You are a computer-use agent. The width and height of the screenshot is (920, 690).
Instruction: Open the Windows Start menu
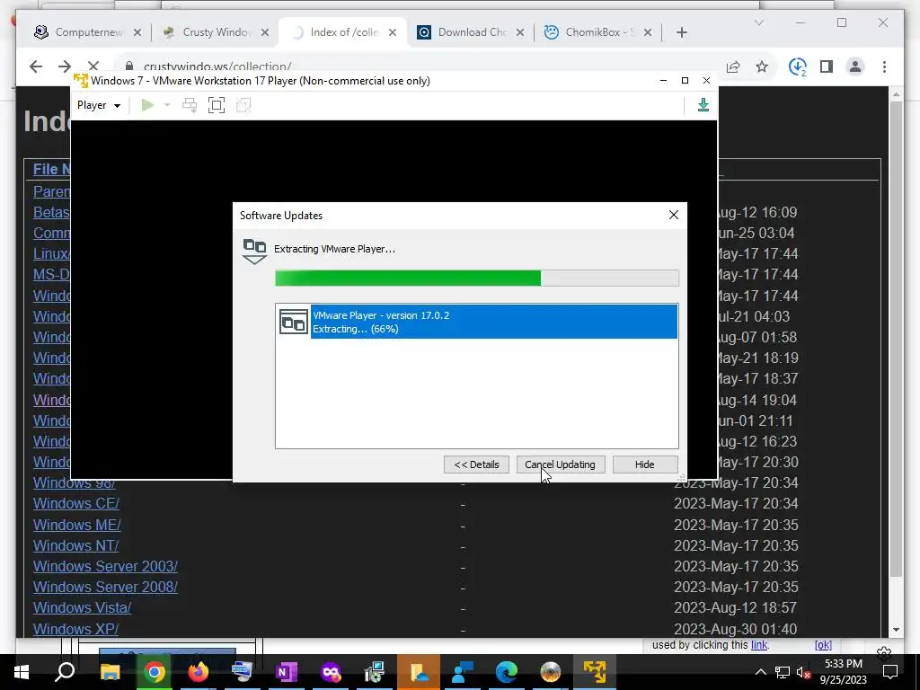[x=22, y=672]
